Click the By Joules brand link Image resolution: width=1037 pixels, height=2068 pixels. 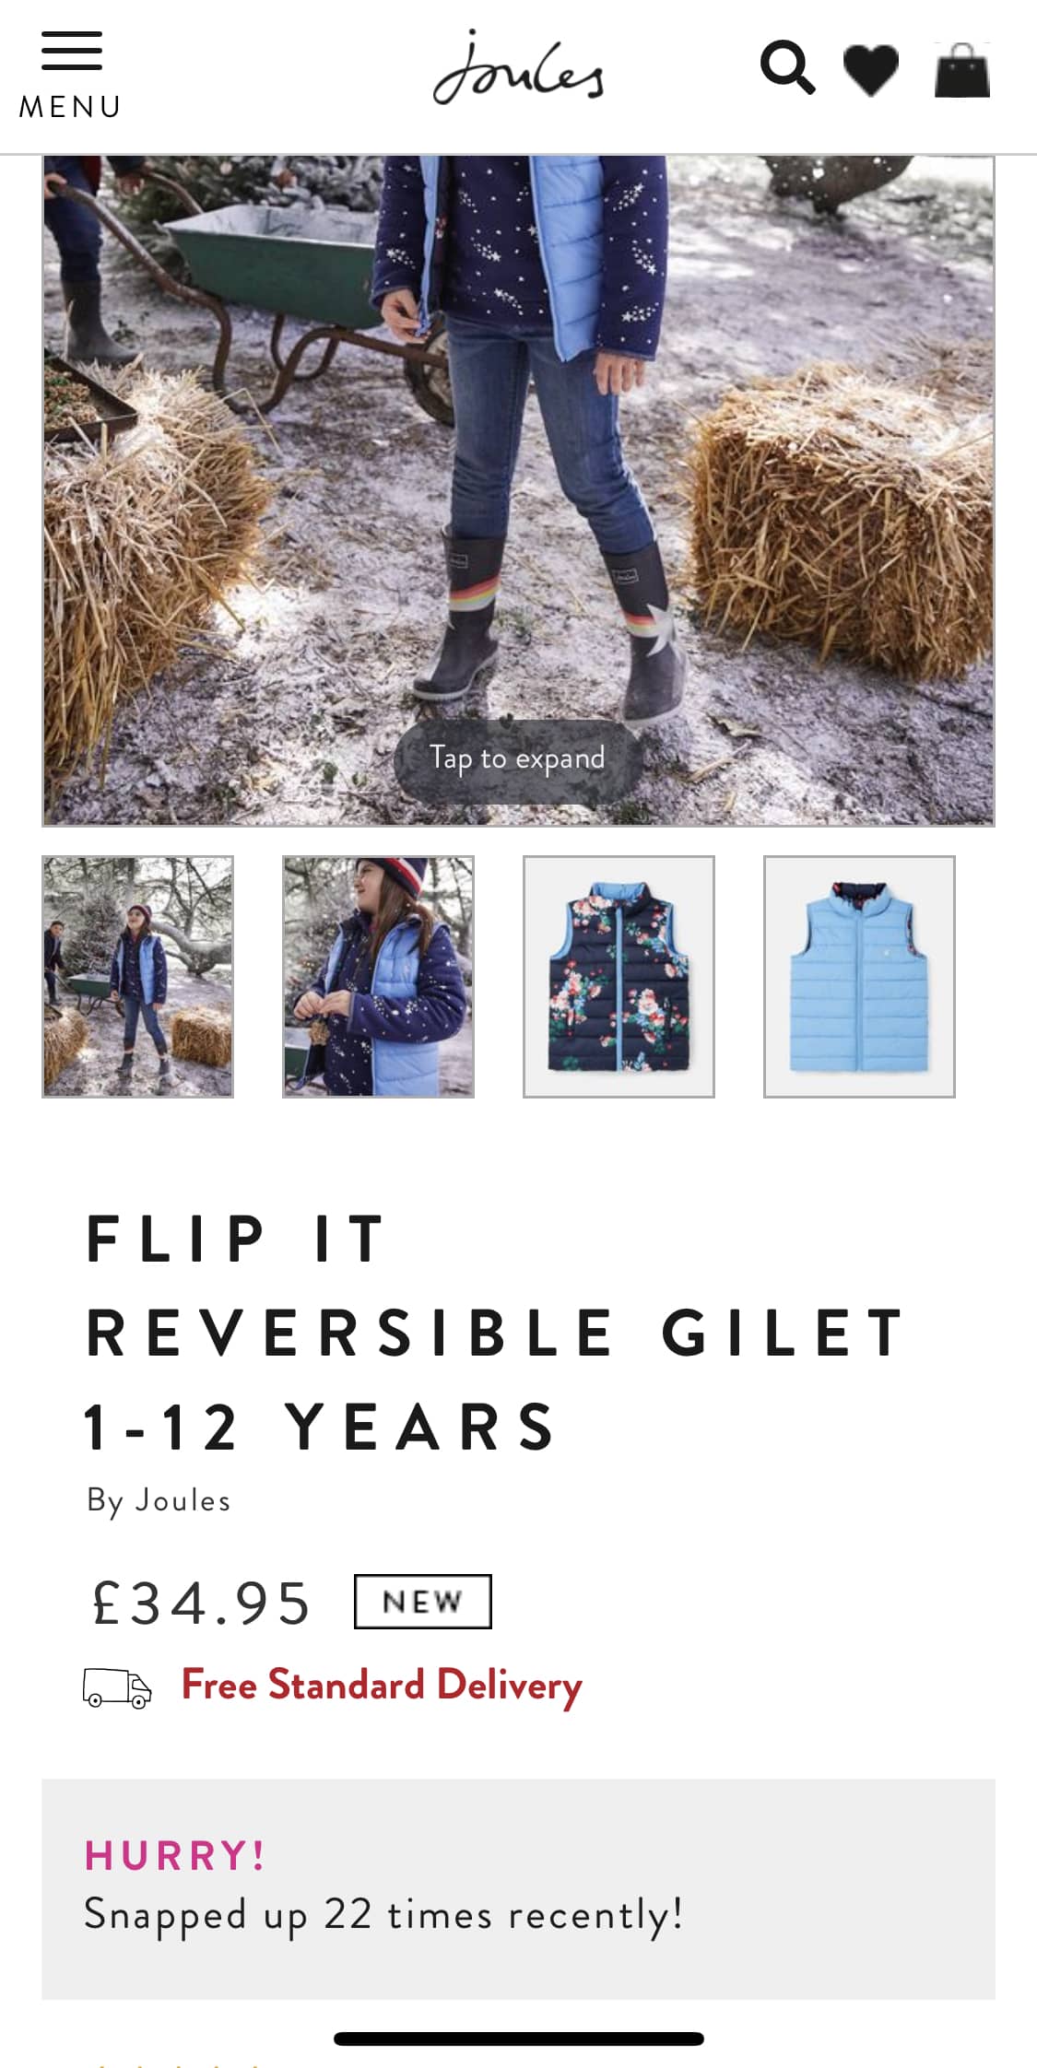pos(159,1501)
